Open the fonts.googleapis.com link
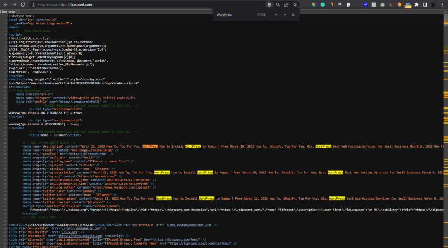 click(81, 228)
